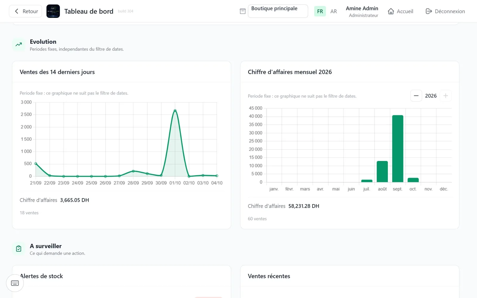Click the build 304 label

[126, 11]
